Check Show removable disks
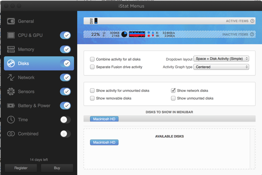The width and height of the screenshot is (262, 175). coord(92,98)
